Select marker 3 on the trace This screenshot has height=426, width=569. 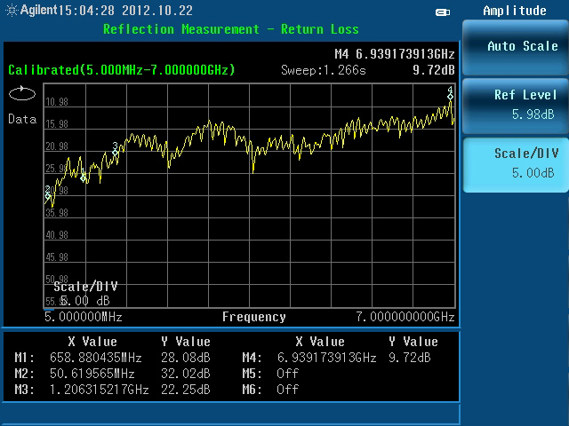(116, 152)
